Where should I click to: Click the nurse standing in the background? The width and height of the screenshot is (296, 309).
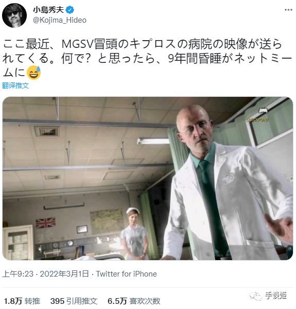pos(134,234)
